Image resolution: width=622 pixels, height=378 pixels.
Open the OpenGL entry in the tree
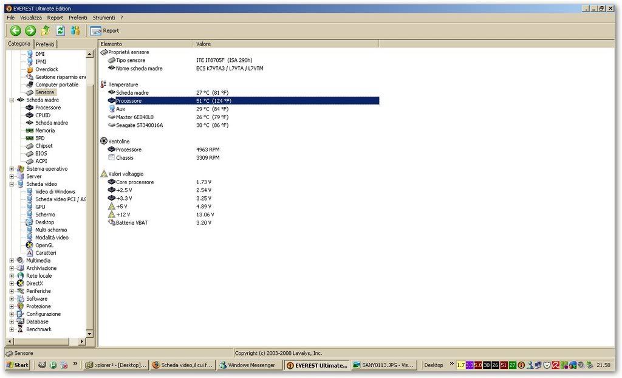[x=44, y=246]
